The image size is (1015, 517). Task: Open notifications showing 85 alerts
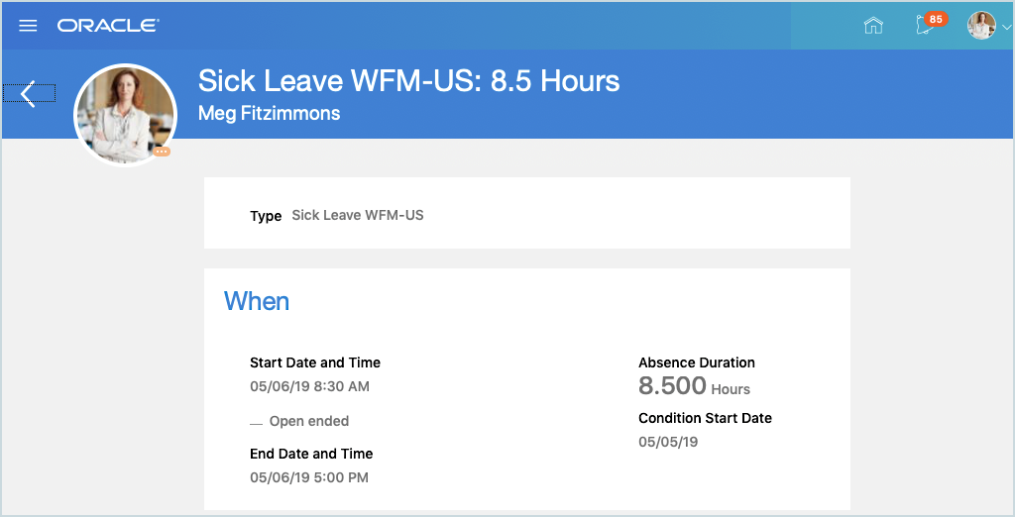(927, 25)
